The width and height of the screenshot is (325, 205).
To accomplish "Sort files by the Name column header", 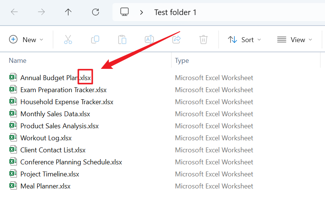I will click(x=18, y=61).
